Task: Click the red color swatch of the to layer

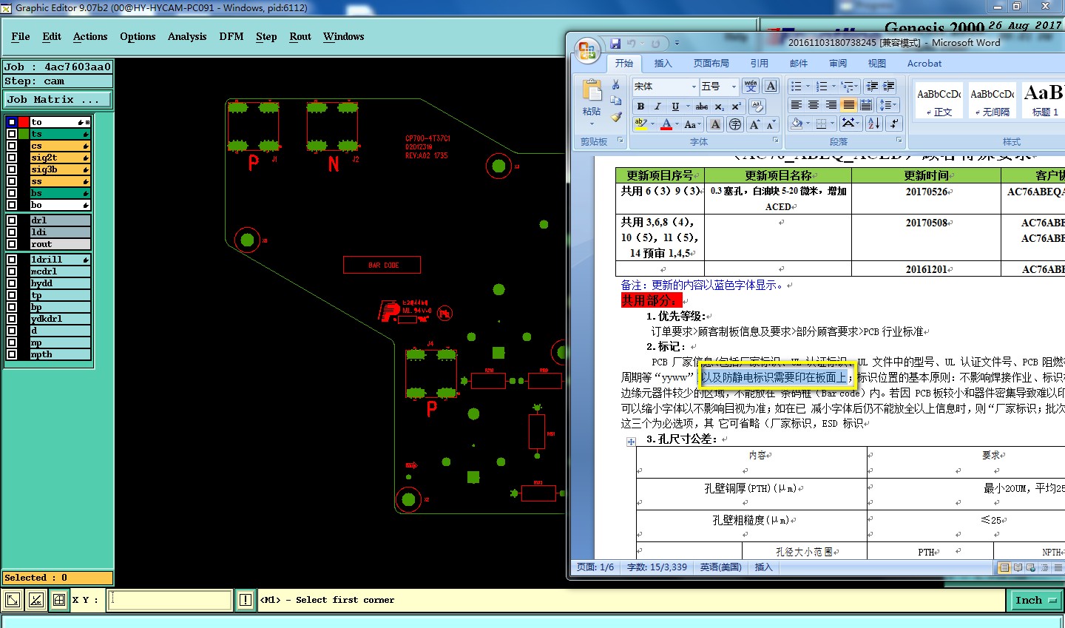Action: [x=24, y=122]
